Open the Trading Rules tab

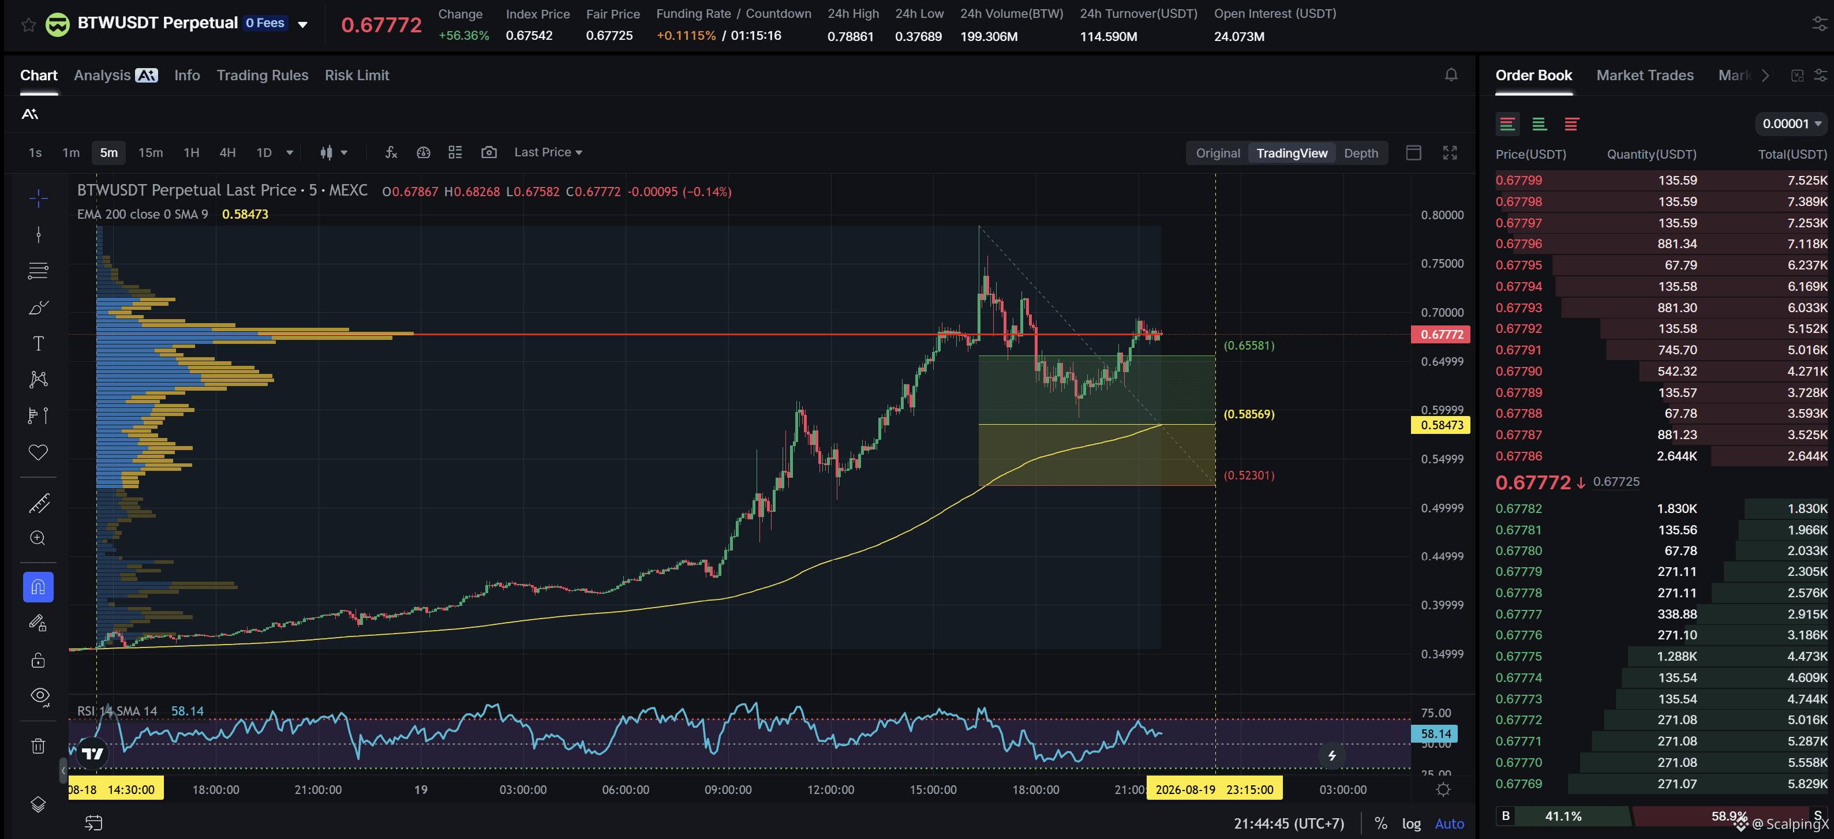(262, 76)
